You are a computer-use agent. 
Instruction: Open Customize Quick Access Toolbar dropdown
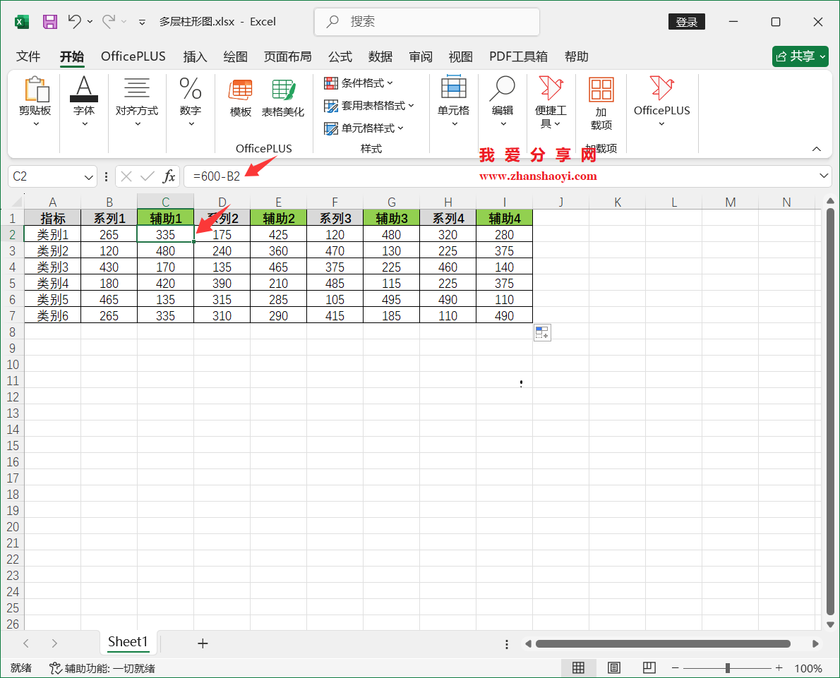tap(142, 22)
